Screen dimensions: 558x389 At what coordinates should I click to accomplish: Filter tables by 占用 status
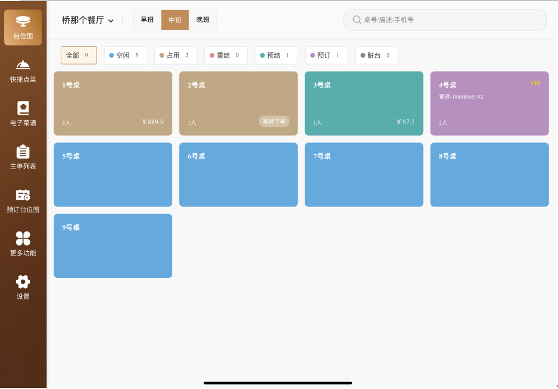[x=176, y=55]
